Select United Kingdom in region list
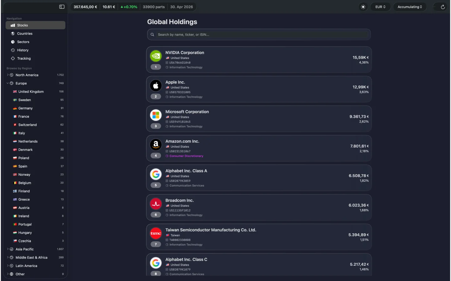This screenshot has width=451, height=281. 35,91
